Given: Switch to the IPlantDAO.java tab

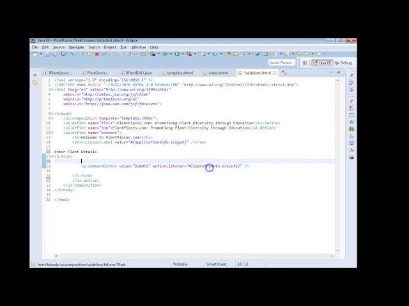Looking at the screenshot, I should pos(136,73).
